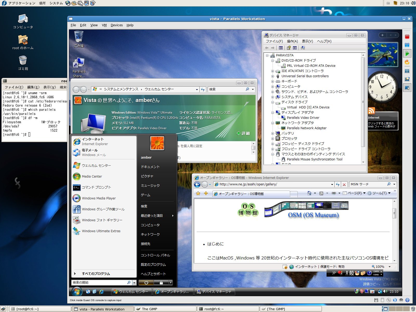
Task: Open the Fedora アプリケーション menu
Action: tap(22, 3)
